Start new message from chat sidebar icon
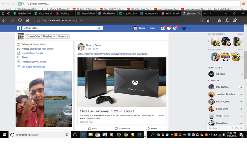The width and height of the screenshot is (247, 161). (x=237, y=128)
